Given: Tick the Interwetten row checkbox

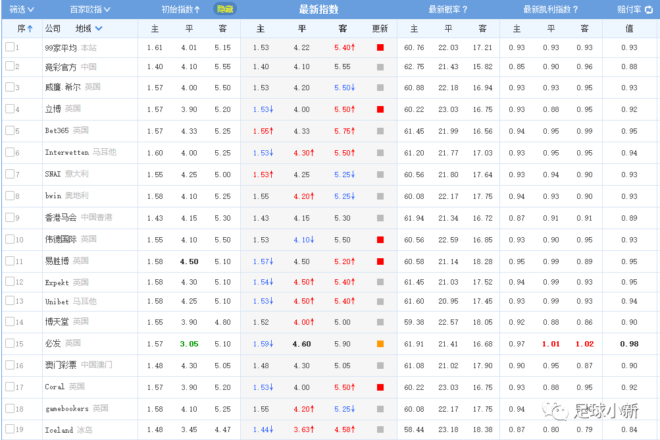Looking at the screenshot, I should pos(10,151).
